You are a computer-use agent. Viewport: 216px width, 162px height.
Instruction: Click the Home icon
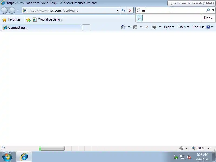click(123, 27)
